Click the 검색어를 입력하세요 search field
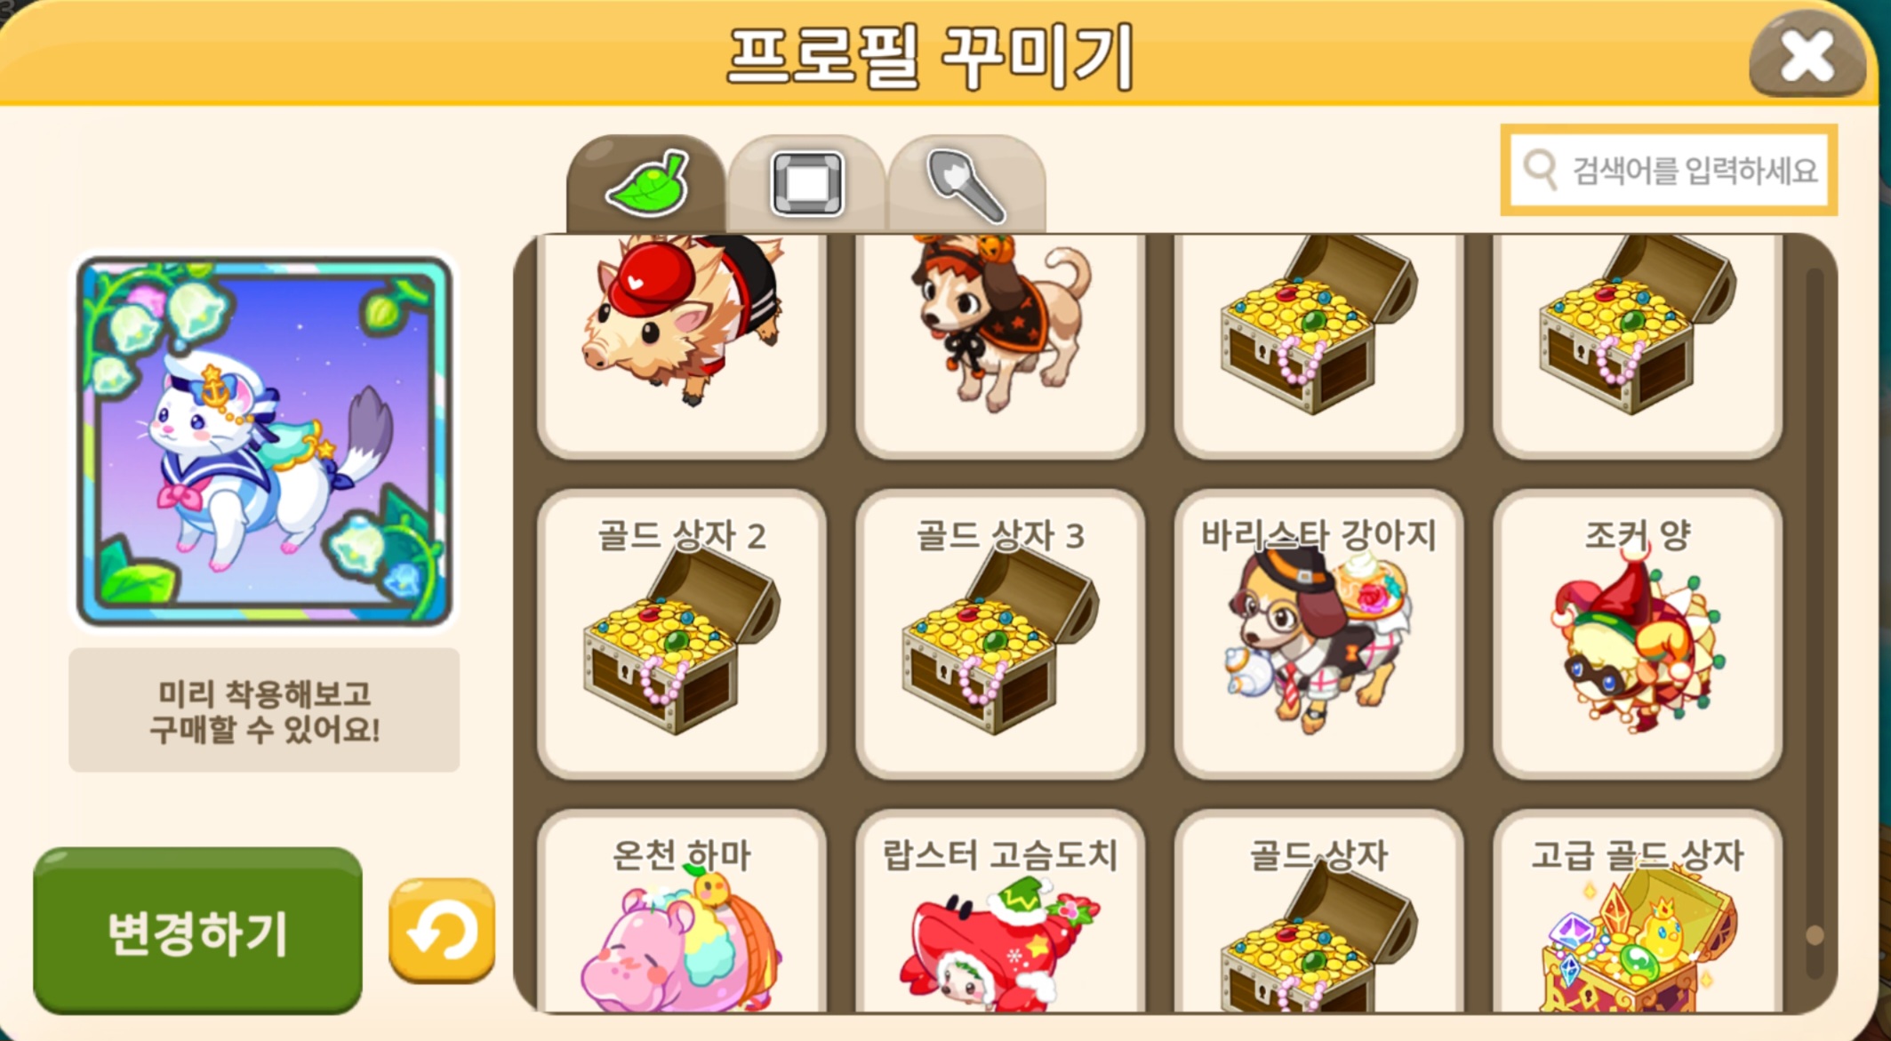The height and width of the screenshot is (1041, 1891). (x=1669, y=170)
